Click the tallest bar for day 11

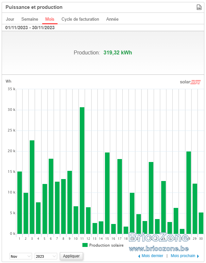(82, 171)
